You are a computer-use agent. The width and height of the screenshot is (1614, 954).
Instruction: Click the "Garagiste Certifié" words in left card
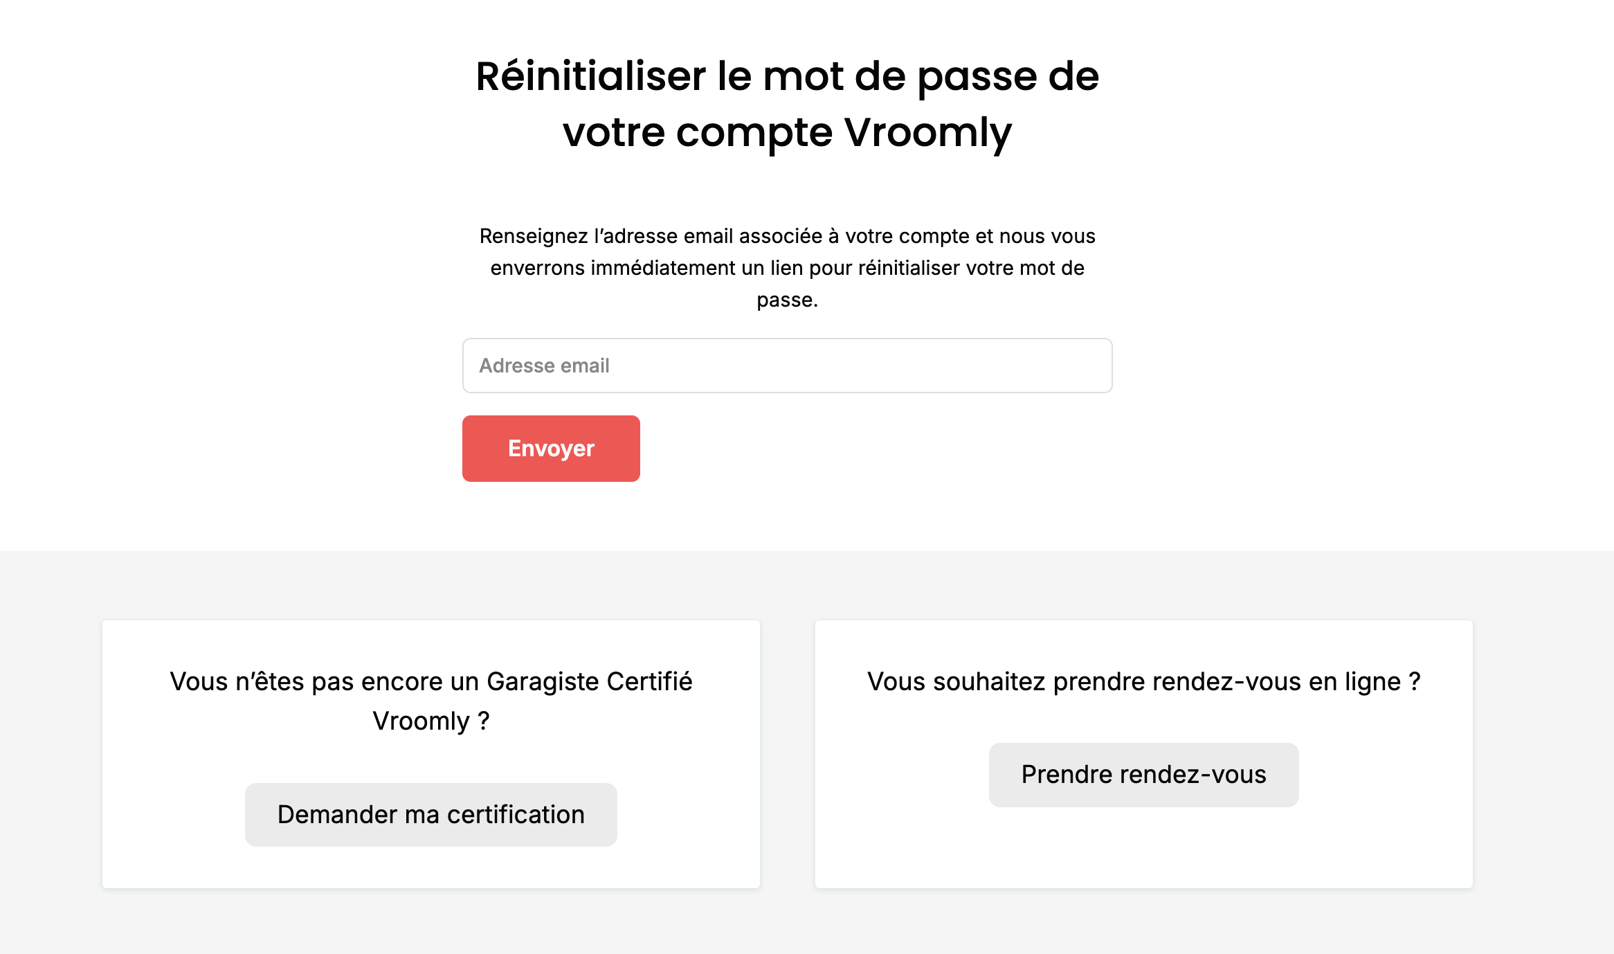point(589,682)
